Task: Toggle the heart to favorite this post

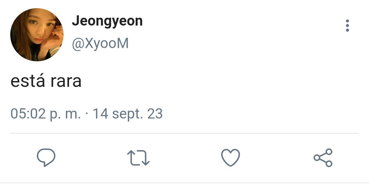Action: [231, 158]
